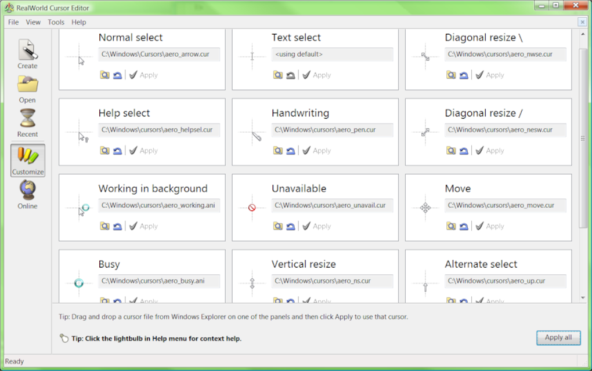The image size is (592, 371).
Task: Apply the Help select cursor
Action: click(143, 151)
